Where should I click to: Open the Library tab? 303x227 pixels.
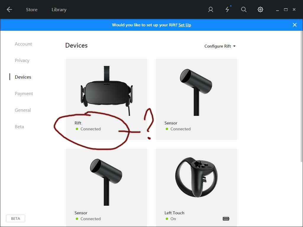coord(59,10)
